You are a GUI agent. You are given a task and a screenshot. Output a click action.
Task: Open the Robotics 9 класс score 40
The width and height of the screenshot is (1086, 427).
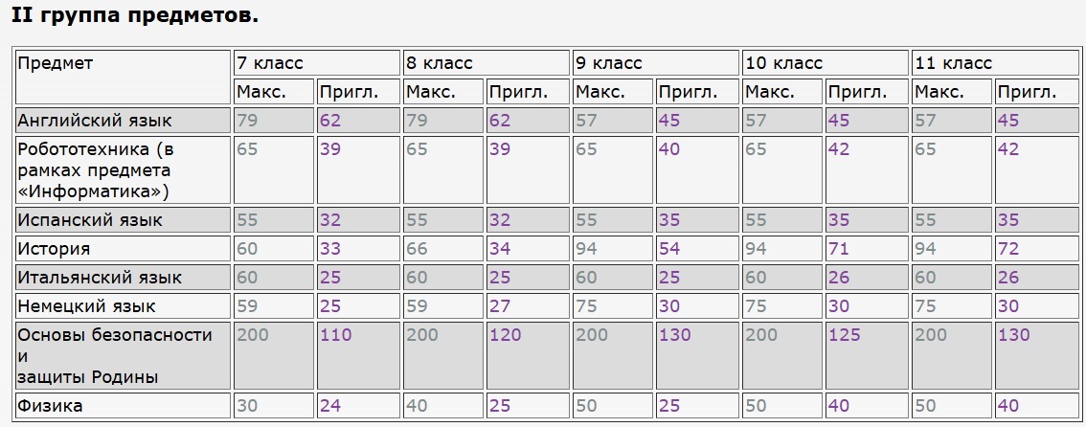pyautogui.click(x=668, y=149)
